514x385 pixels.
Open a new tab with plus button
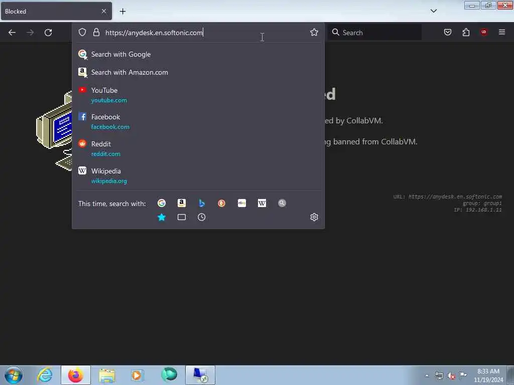coord(122,12)
